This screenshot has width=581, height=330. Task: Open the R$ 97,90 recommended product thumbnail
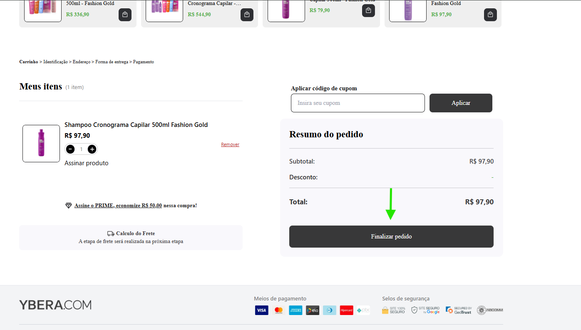pyautogui.click(x=408, y=10)
